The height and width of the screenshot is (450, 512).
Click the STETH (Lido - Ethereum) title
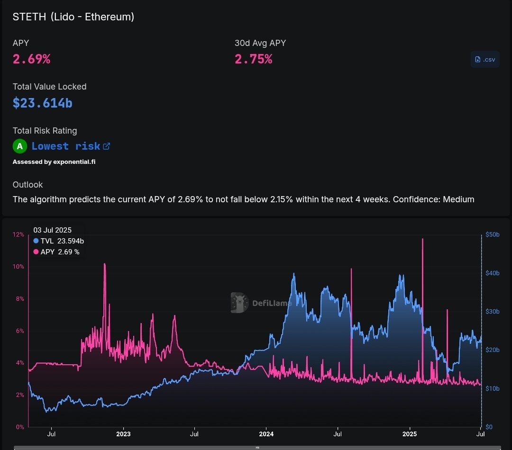[x=73, y=17]
